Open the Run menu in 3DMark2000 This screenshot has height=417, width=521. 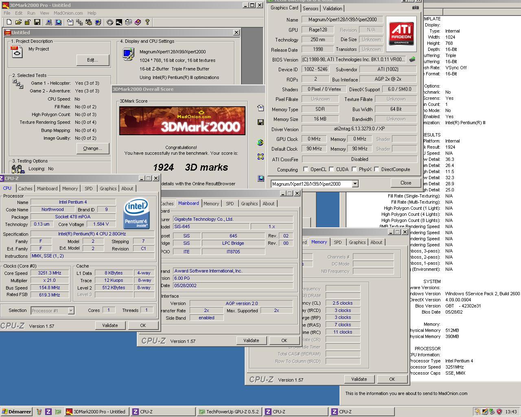coord(31,13)
